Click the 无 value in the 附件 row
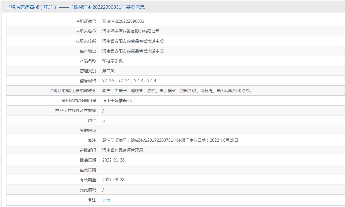345x207 pixels. (x=104, y=120)
